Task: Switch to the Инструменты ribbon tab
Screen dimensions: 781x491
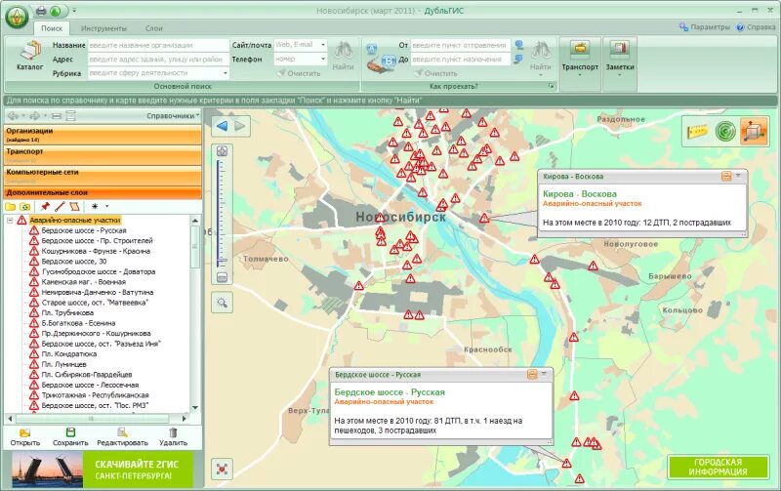Action: 103,28
